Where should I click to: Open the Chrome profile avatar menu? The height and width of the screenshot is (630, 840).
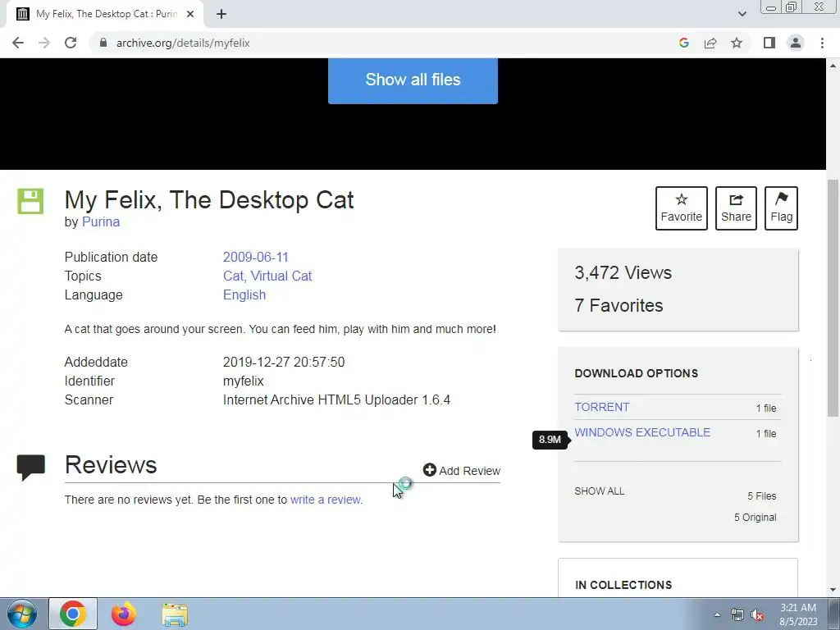tap(796, 43)
